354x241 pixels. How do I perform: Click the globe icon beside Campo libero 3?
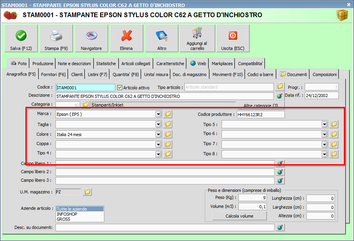(x=280, y=181)
